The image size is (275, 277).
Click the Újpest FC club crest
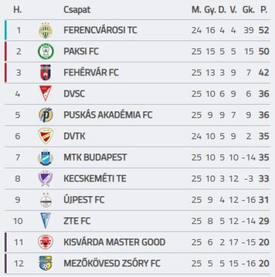[x=46, y=200]
